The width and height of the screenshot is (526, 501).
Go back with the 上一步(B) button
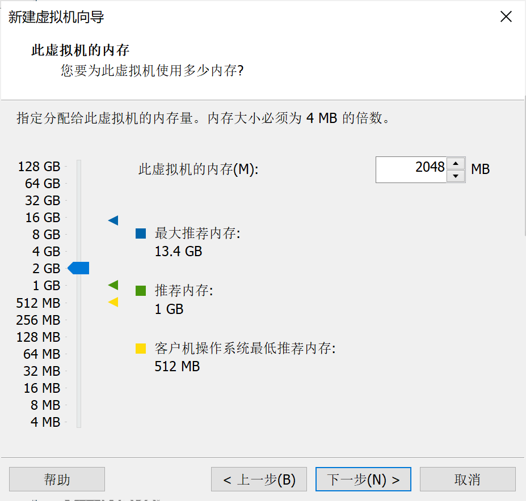[259, 479]
